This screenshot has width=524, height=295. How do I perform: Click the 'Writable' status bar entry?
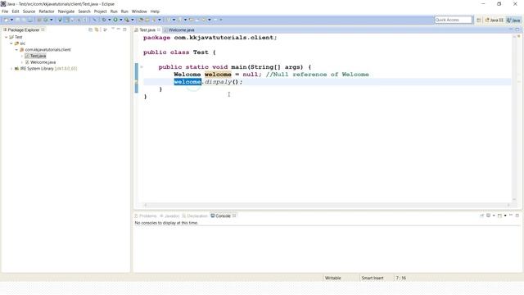333,278
